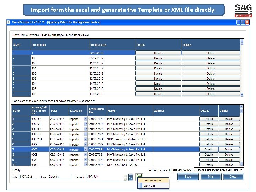Image resolution: width=256 pixels, height=192 pixels.
Task: Click the Close button at bottom right
Action: tap(233, 177)
